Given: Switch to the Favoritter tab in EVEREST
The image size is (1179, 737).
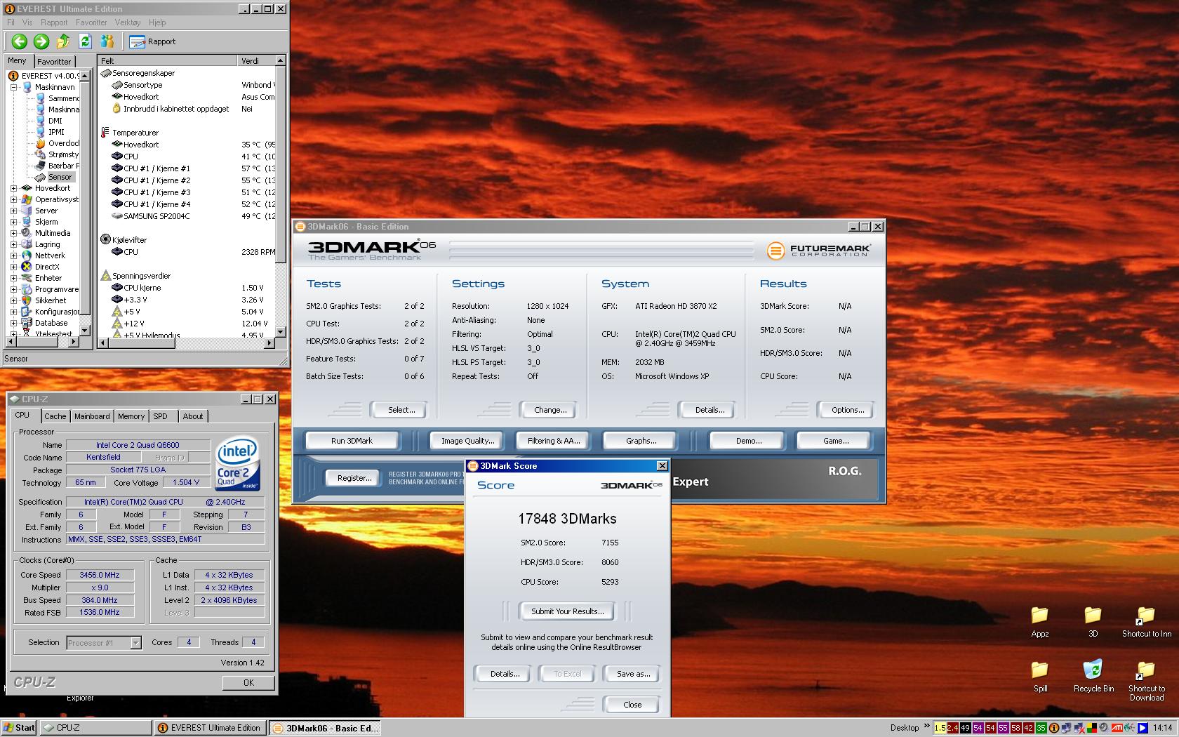Looking at the screenshot, I should coord(54,61).
